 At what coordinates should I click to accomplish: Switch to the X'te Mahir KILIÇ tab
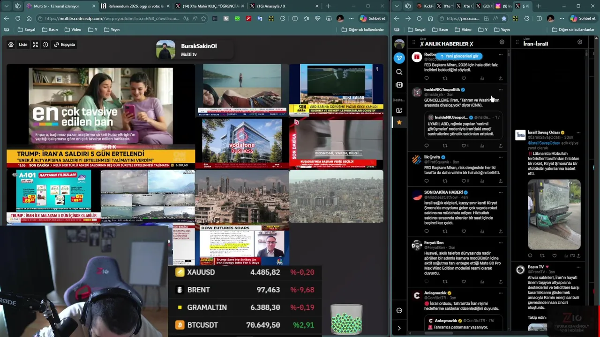pos(210,6)
